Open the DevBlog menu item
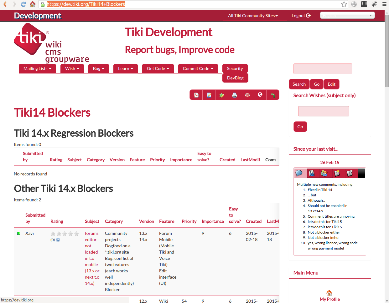Image resolution: width=389 pixels, height=303 pixels. click(x=235, y=78)
